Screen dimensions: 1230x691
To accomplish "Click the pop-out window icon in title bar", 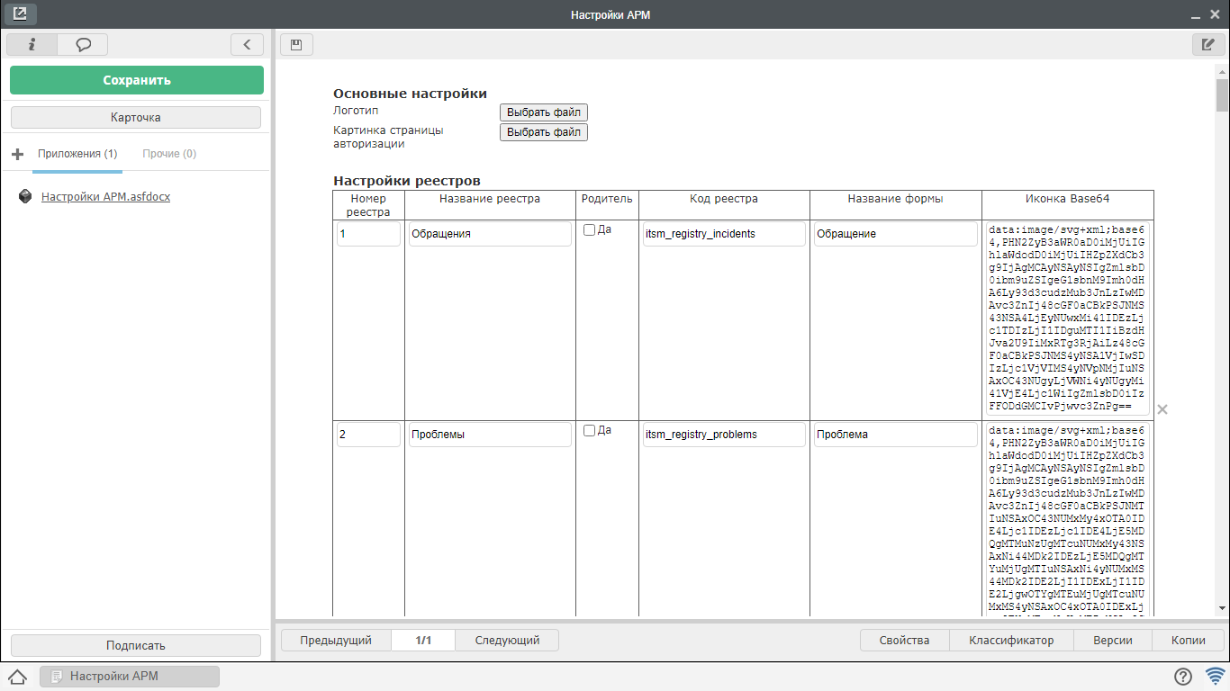I will point(20,14).
